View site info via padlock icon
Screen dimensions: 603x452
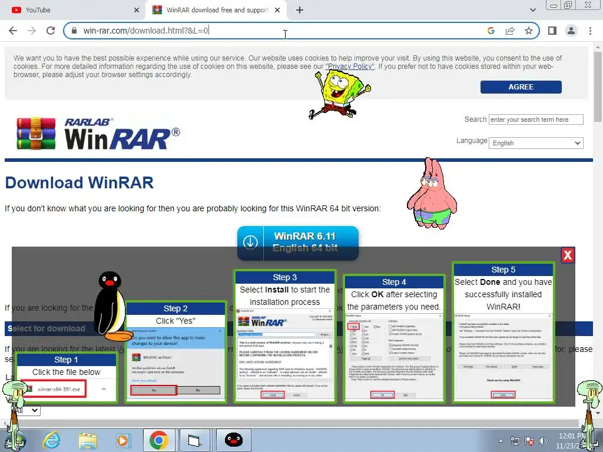[x=75, y=31]
